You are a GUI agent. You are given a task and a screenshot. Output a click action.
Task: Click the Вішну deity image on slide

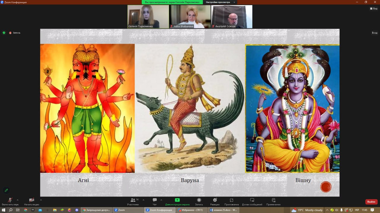[x=292, y=108]
